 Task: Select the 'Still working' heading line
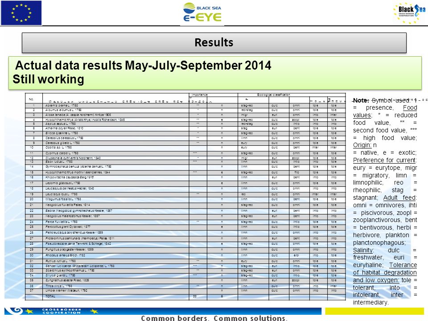(48, 79)
